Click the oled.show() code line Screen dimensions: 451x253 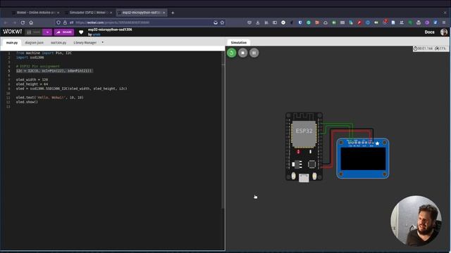[x=27, y=102]
